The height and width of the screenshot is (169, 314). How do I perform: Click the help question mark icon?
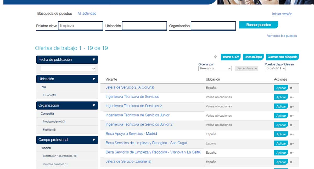coord(215,57)
